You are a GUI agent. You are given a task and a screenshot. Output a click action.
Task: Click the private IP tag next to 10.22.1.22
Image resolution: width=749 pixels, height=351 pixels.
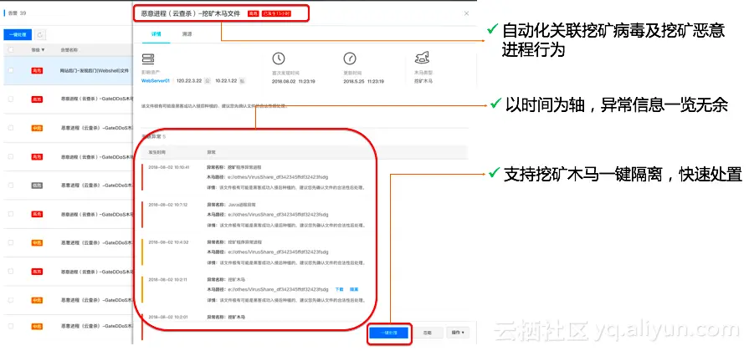(x=242, y=81)
